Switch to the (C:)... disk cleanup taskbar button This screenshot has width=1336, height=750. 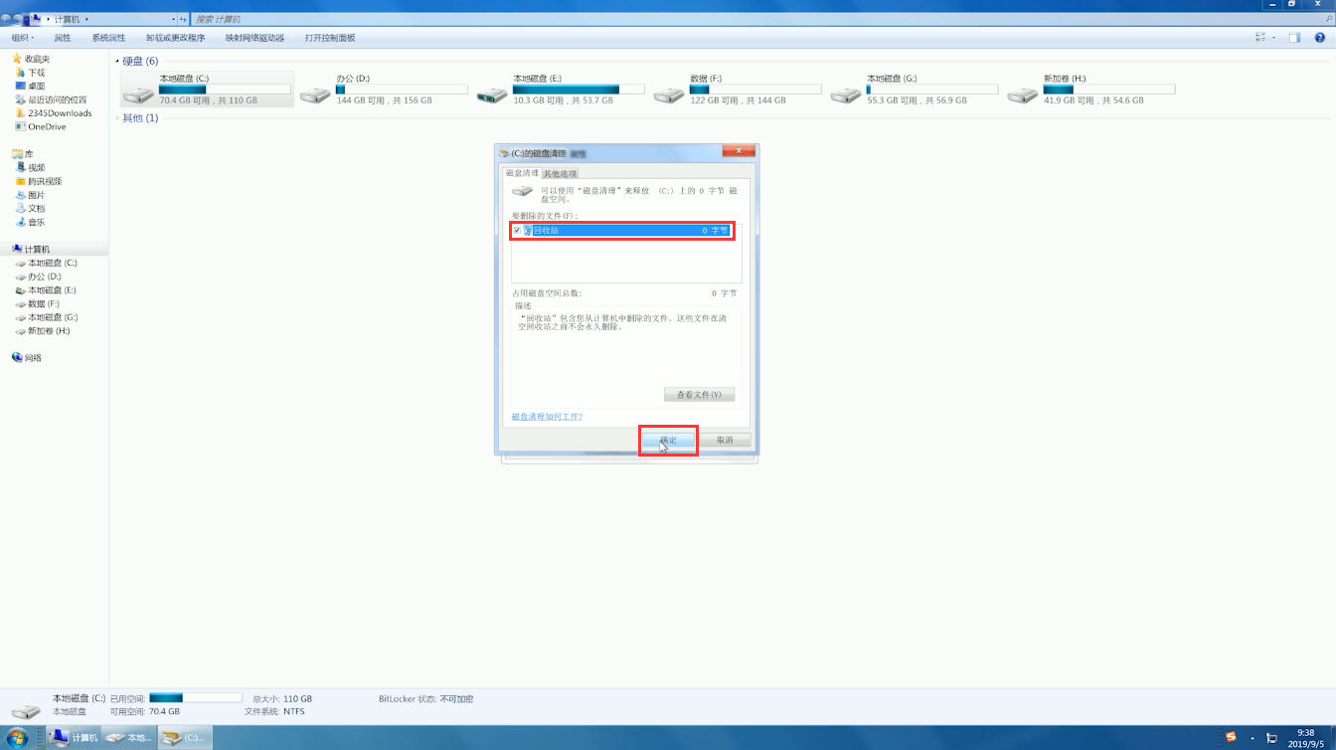click(x=184, y=737)
